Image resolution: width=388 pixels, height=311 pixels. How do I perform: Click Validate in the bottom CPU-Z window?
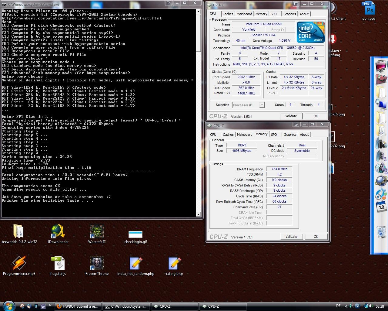pyautogui.click(x=291, y=237)
